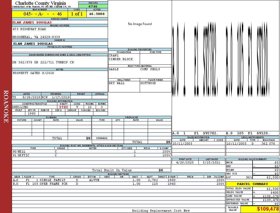Click the distorted building sketch image
Image resolution: width=280 pixels, height=213 pixels.
tap(221, 60)
